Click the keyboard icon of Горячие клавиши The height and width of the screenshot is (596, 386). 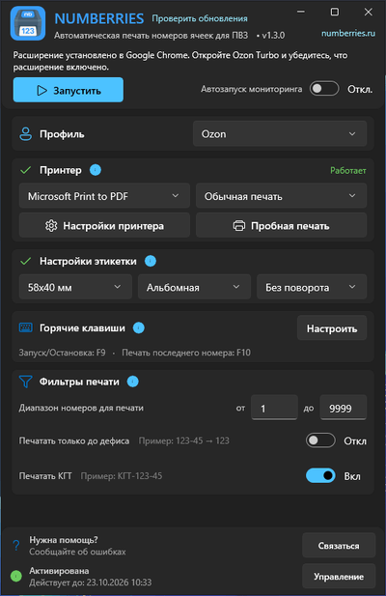coord(25,327)
